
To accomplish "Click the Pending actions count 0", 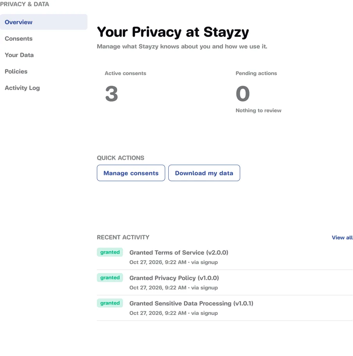I will click(x=242, y=93).
